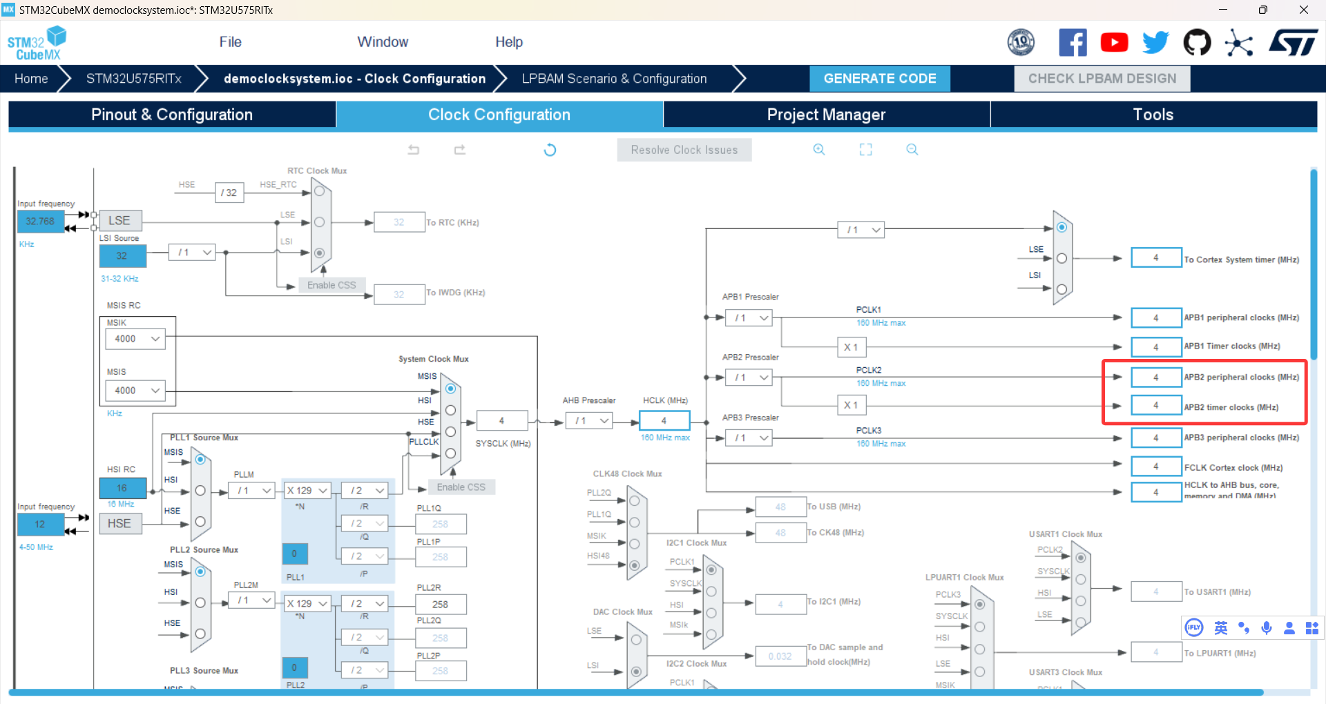The width and height of the screenshot is (1326, 704).
Task: Click the user account icon in IME bar
Action: pos(1289,627)
